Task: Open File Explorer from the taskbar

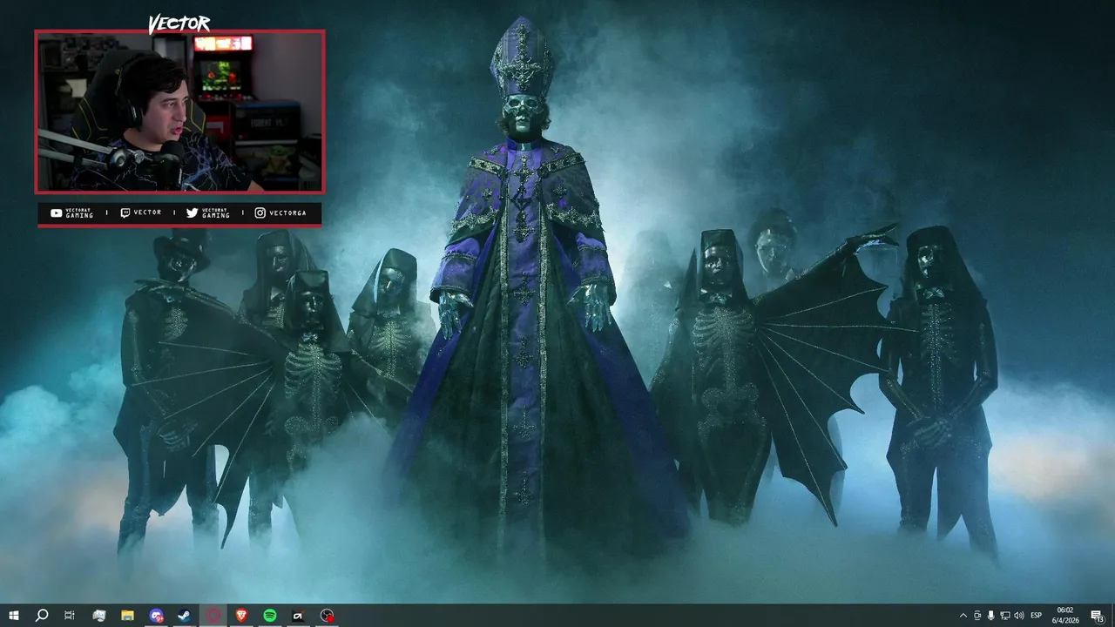Action: click(x=127, y=616)
